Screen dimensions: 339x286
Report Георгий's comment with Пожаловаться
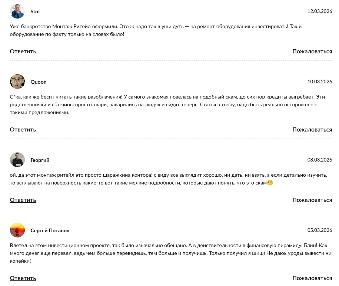point(312,200)
